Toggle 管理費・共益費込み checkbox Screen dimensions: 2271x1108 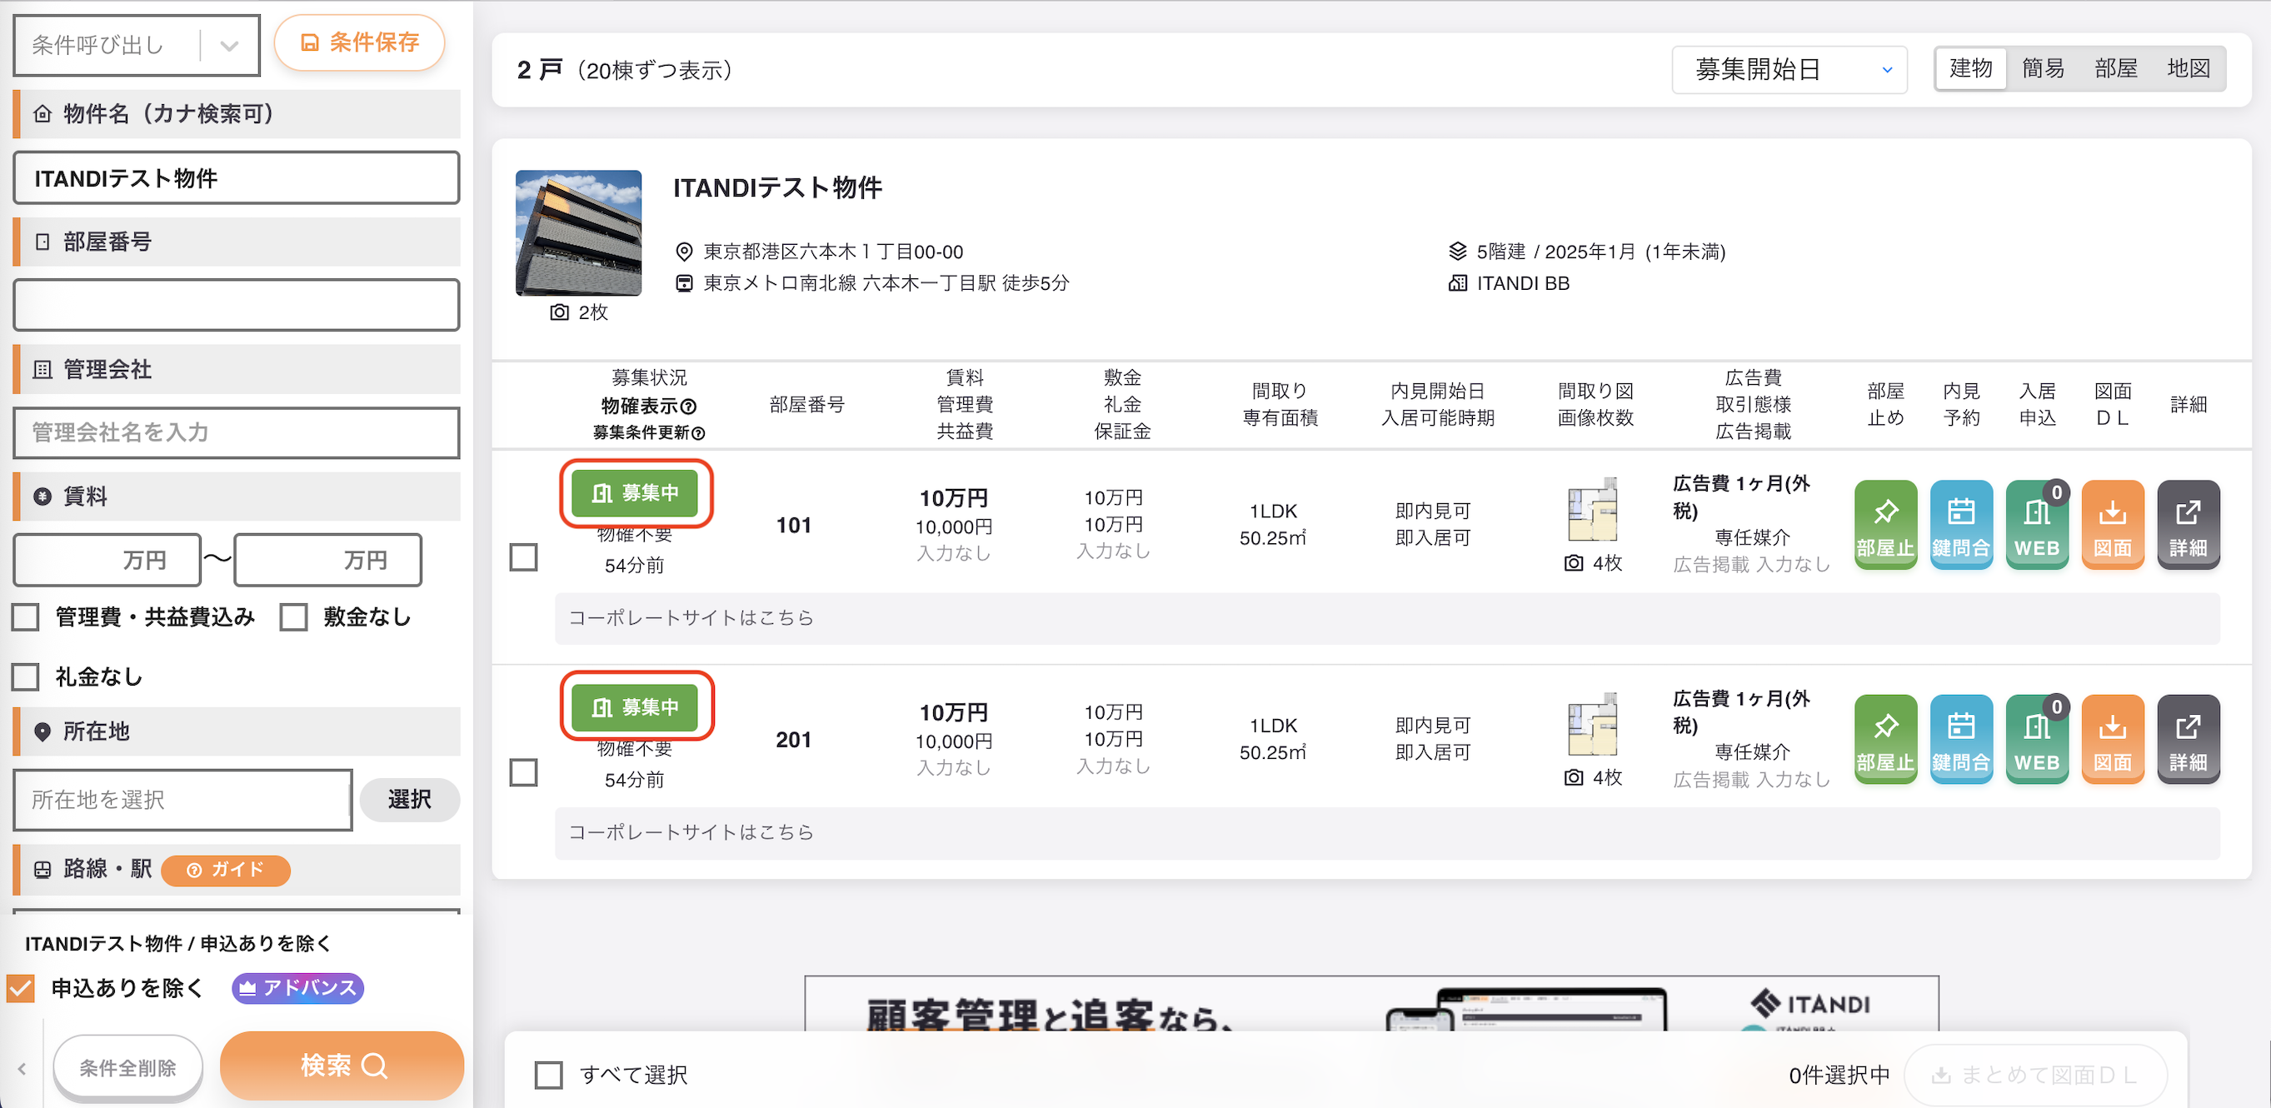(26, 616)
